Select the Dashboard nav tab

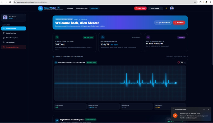tap(94, 8)
